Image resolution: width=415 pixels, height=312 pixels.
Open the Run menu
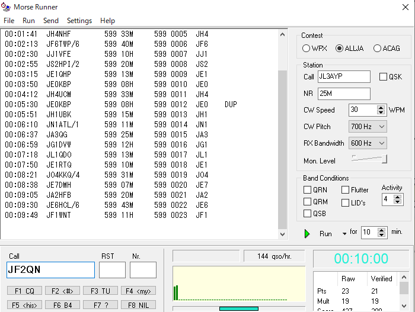point(28,21)
